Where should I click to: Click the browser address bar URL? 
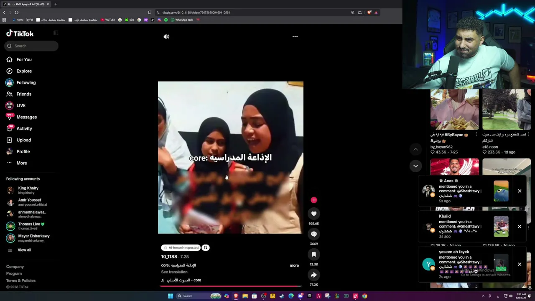(x=196, y=13)
